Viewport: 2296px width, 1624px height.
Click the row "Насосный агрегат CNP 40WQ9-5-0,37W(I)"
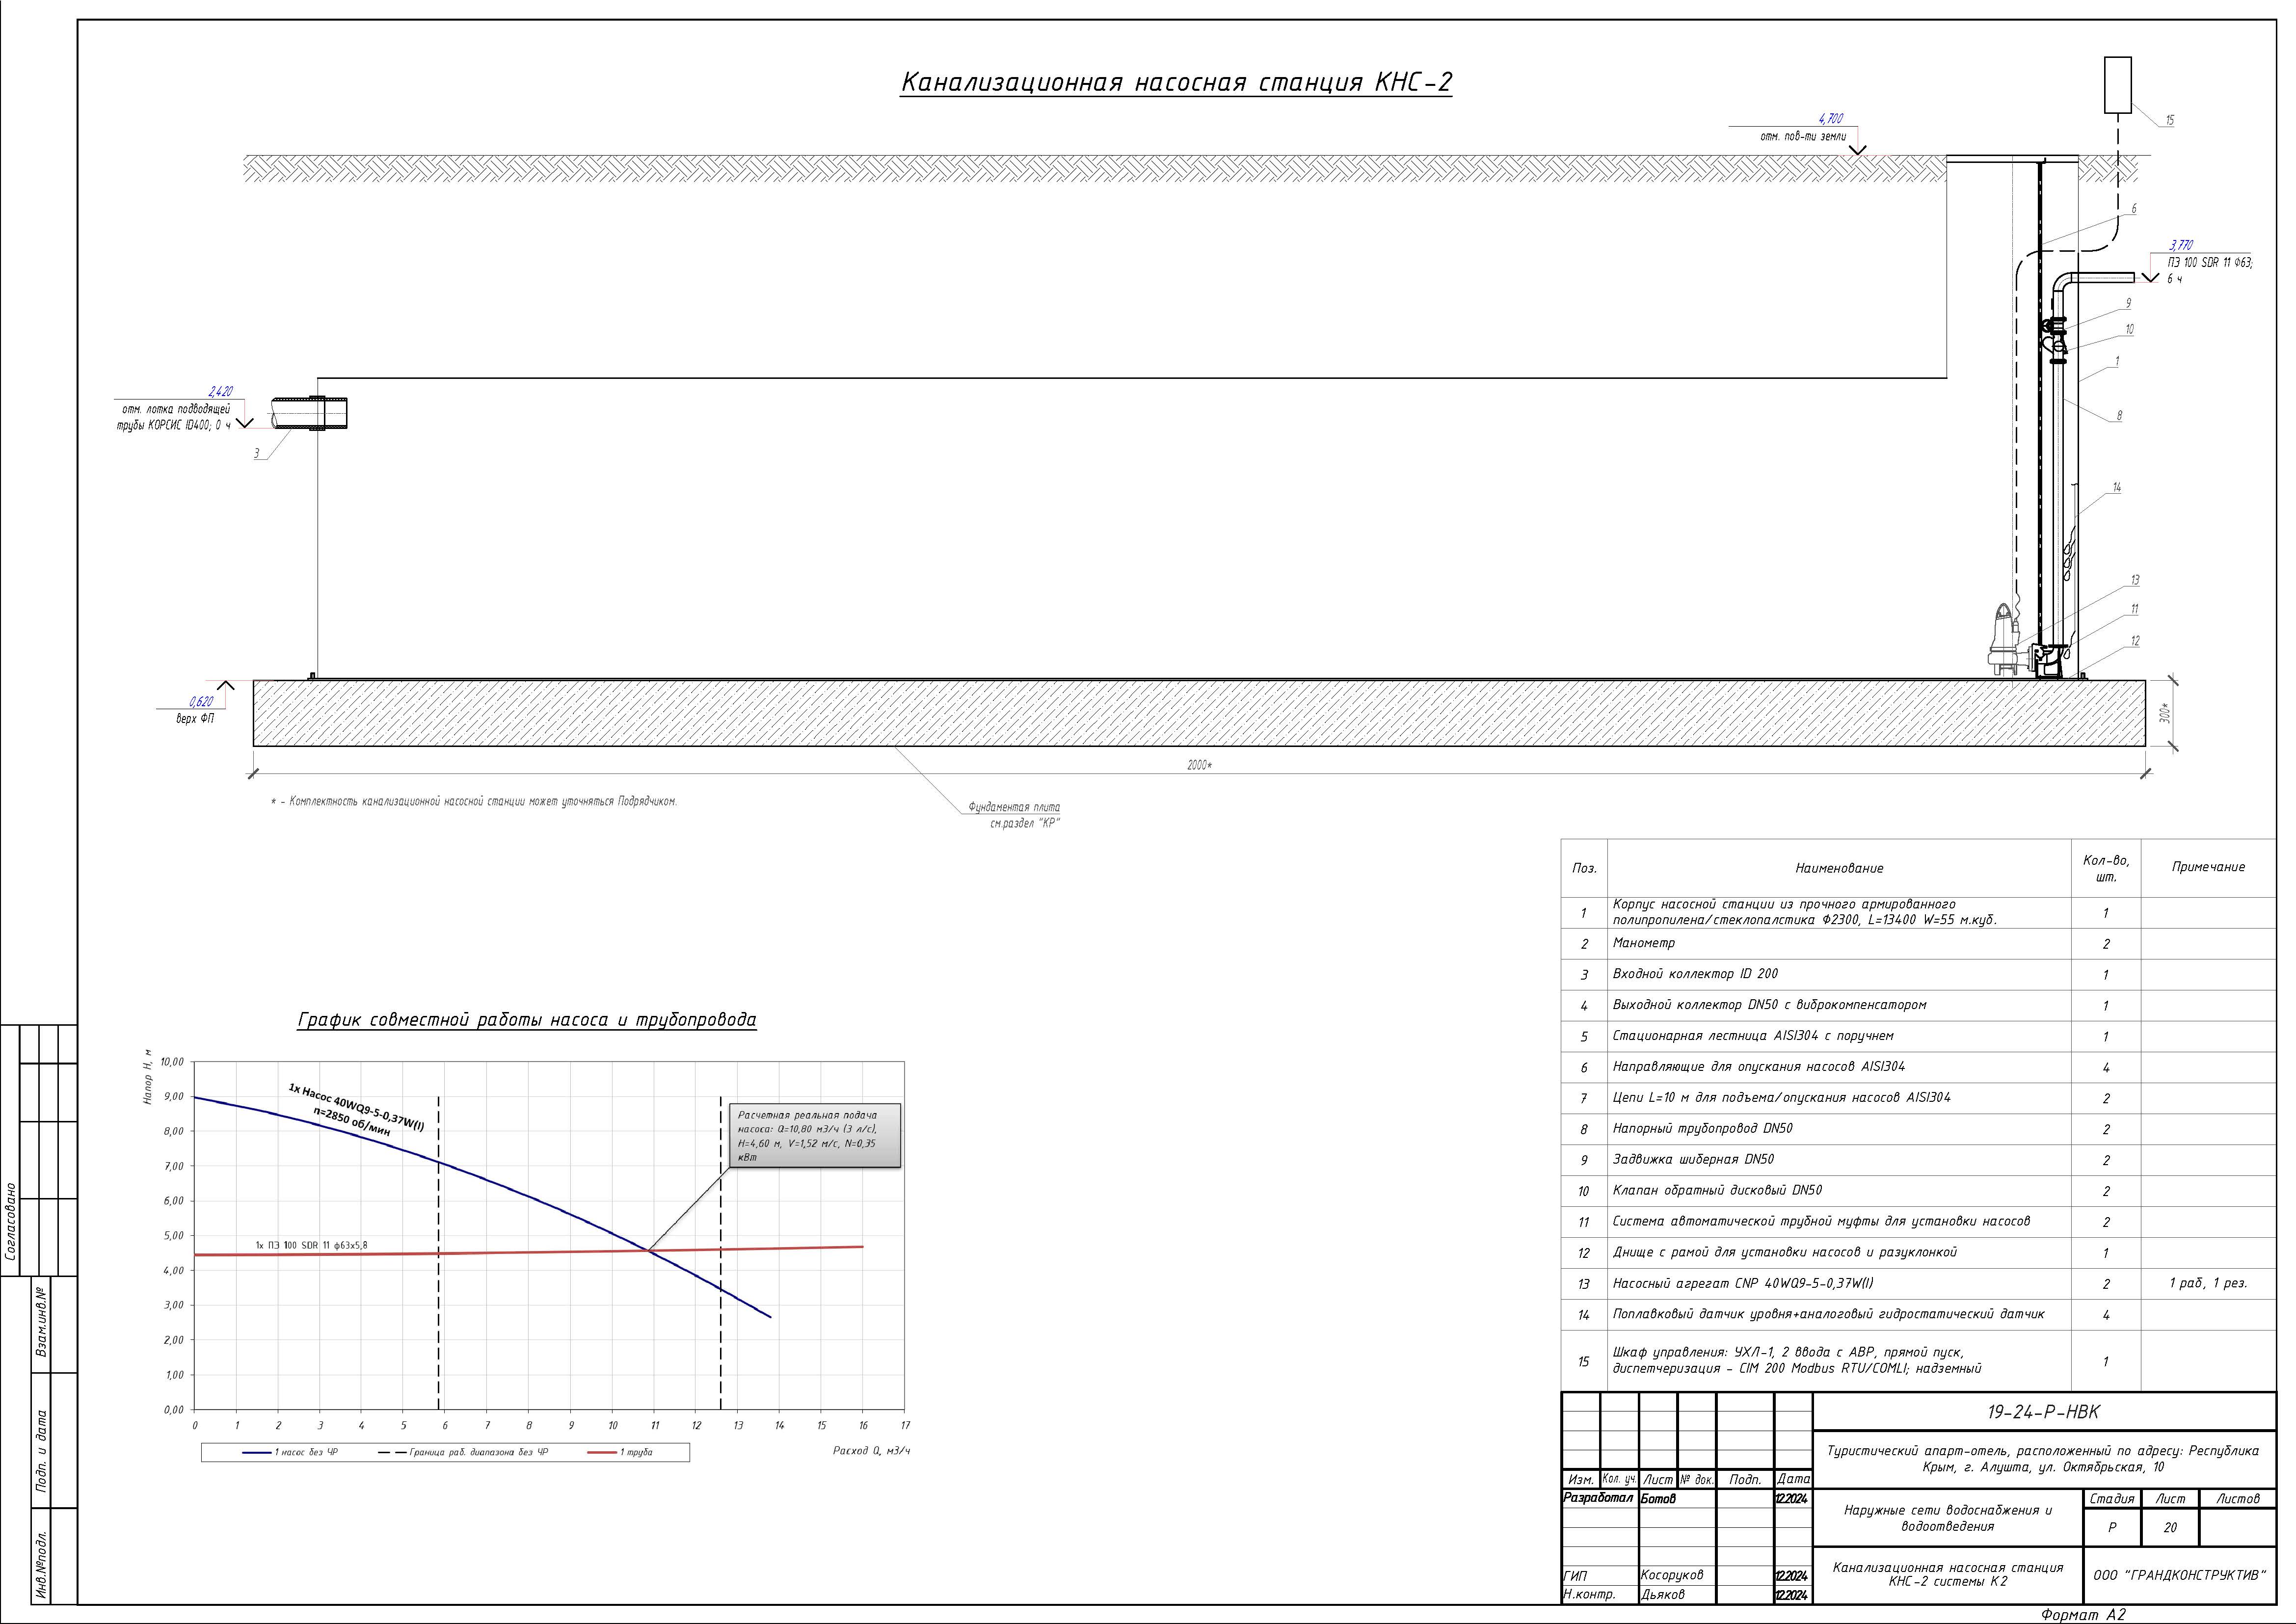[1918, 1284]
